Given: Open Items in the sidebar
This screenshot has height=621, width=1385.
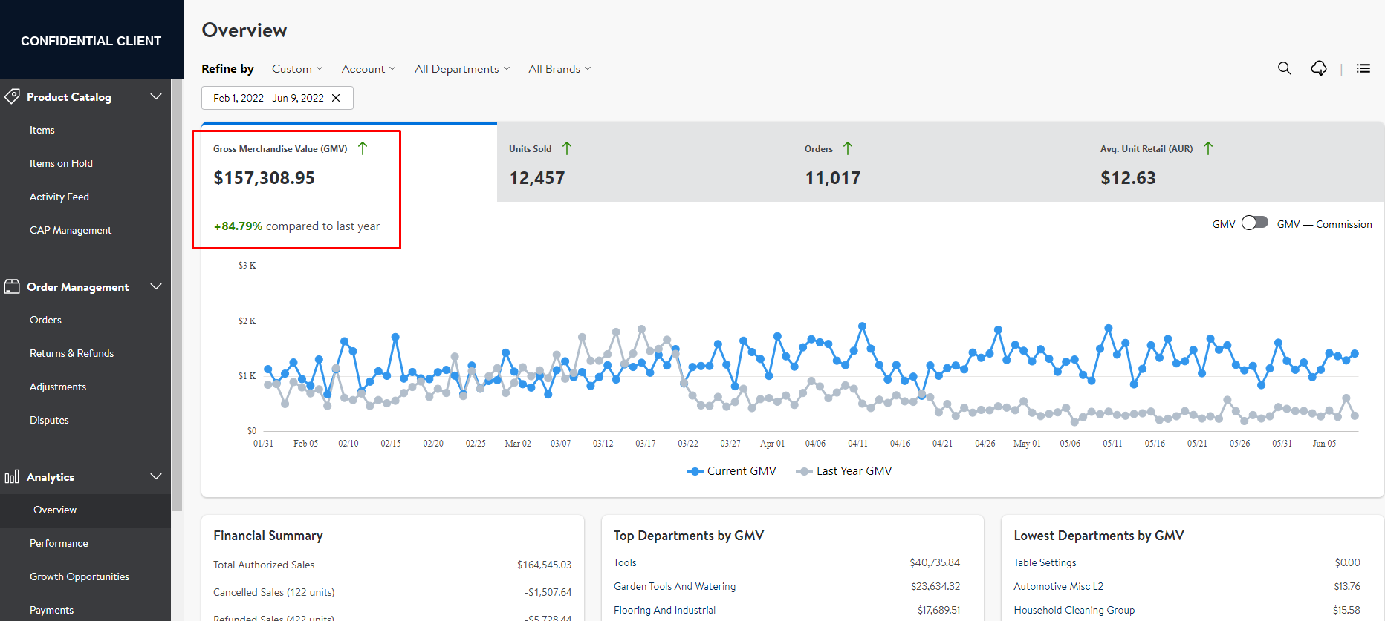Looking at the screenshot, I should click(x=42, y=130).
